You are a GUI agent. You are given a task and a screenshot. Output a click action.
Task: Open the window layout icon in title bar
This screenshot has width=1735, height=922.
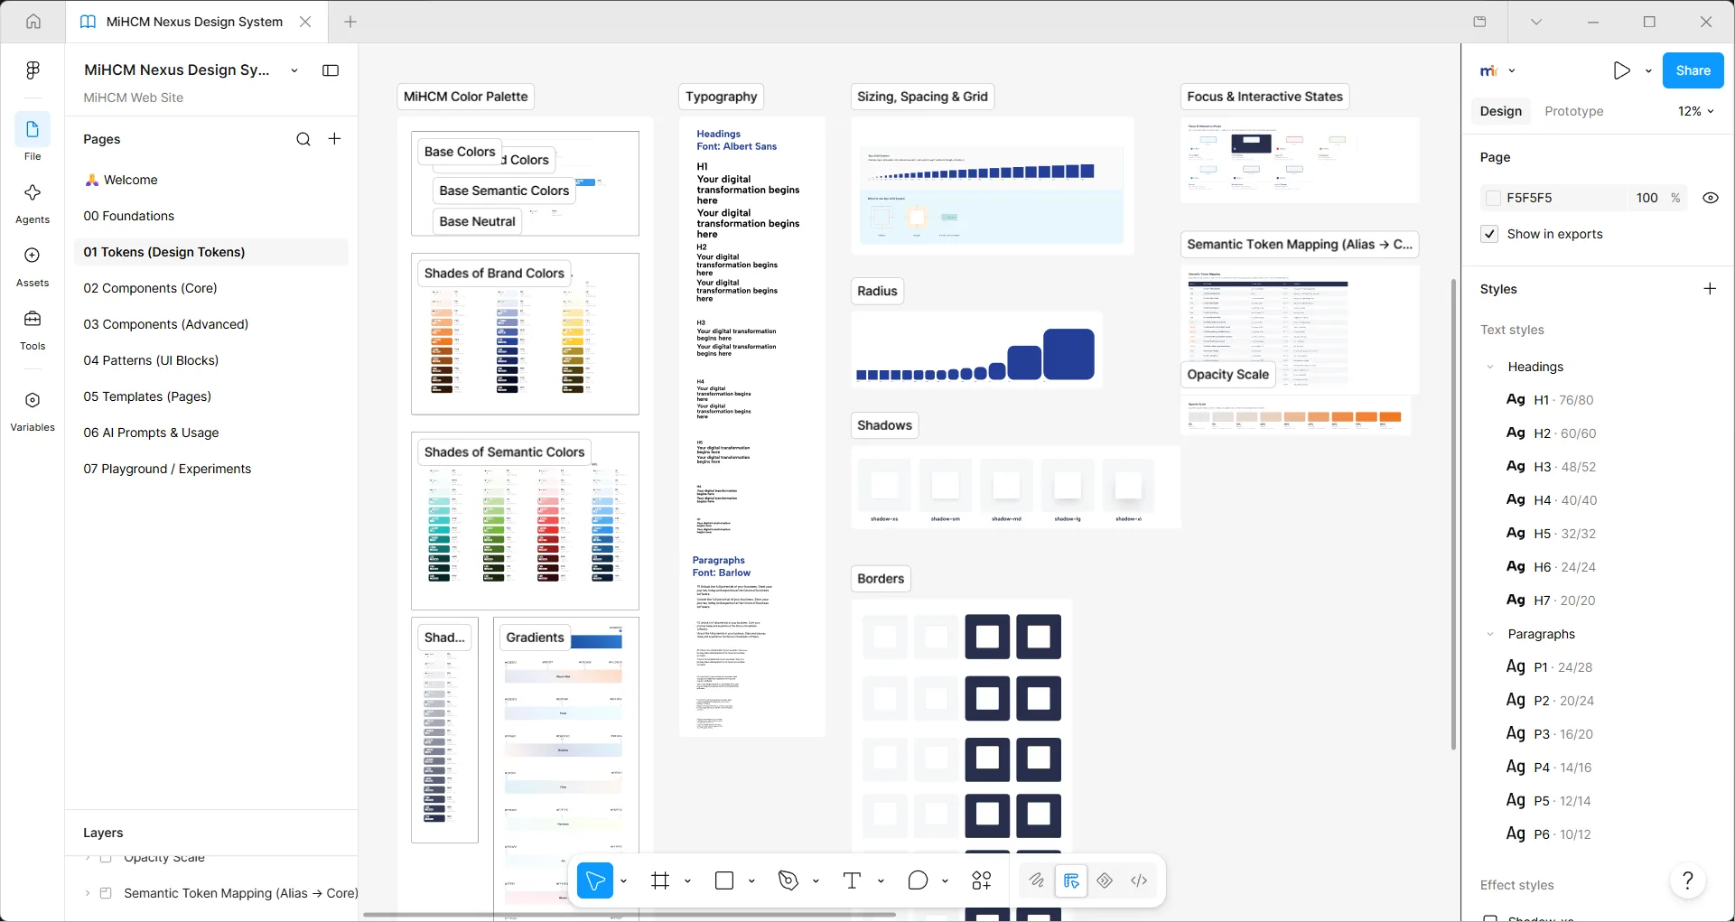[1479, 22]
